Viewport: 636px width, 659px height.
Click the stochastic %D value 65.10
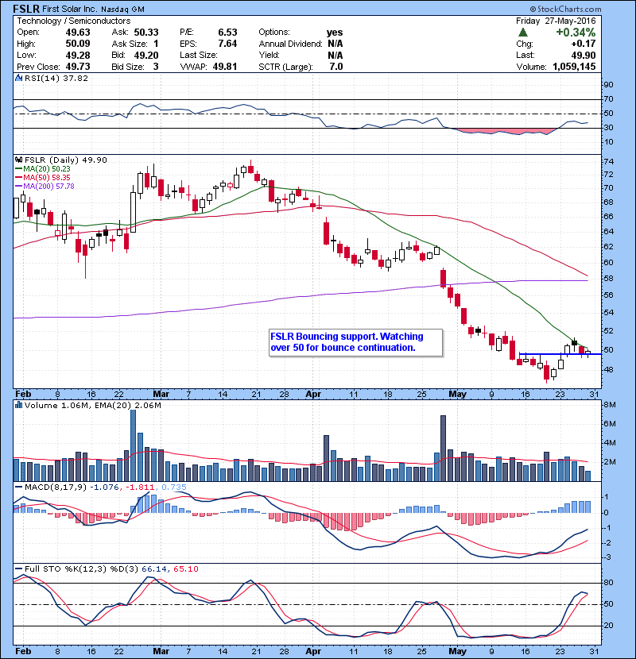tap(185, 569)
